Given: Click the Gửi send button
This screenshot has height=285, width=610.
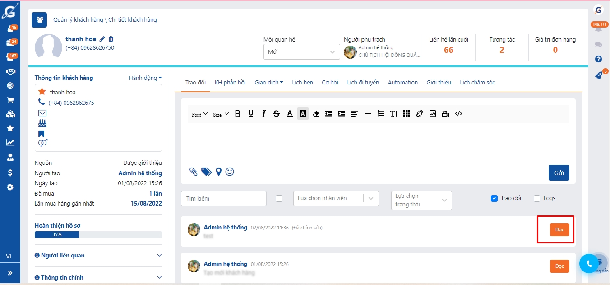Looking at the screenshot, I should (x=559, y=173).
